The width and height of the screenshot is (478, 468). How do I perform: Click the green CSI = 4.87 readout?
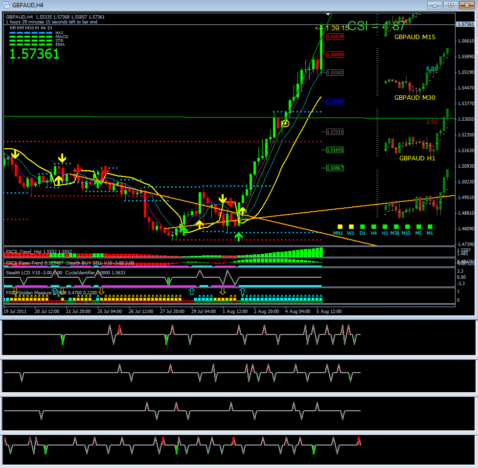(x=377, y=26)
